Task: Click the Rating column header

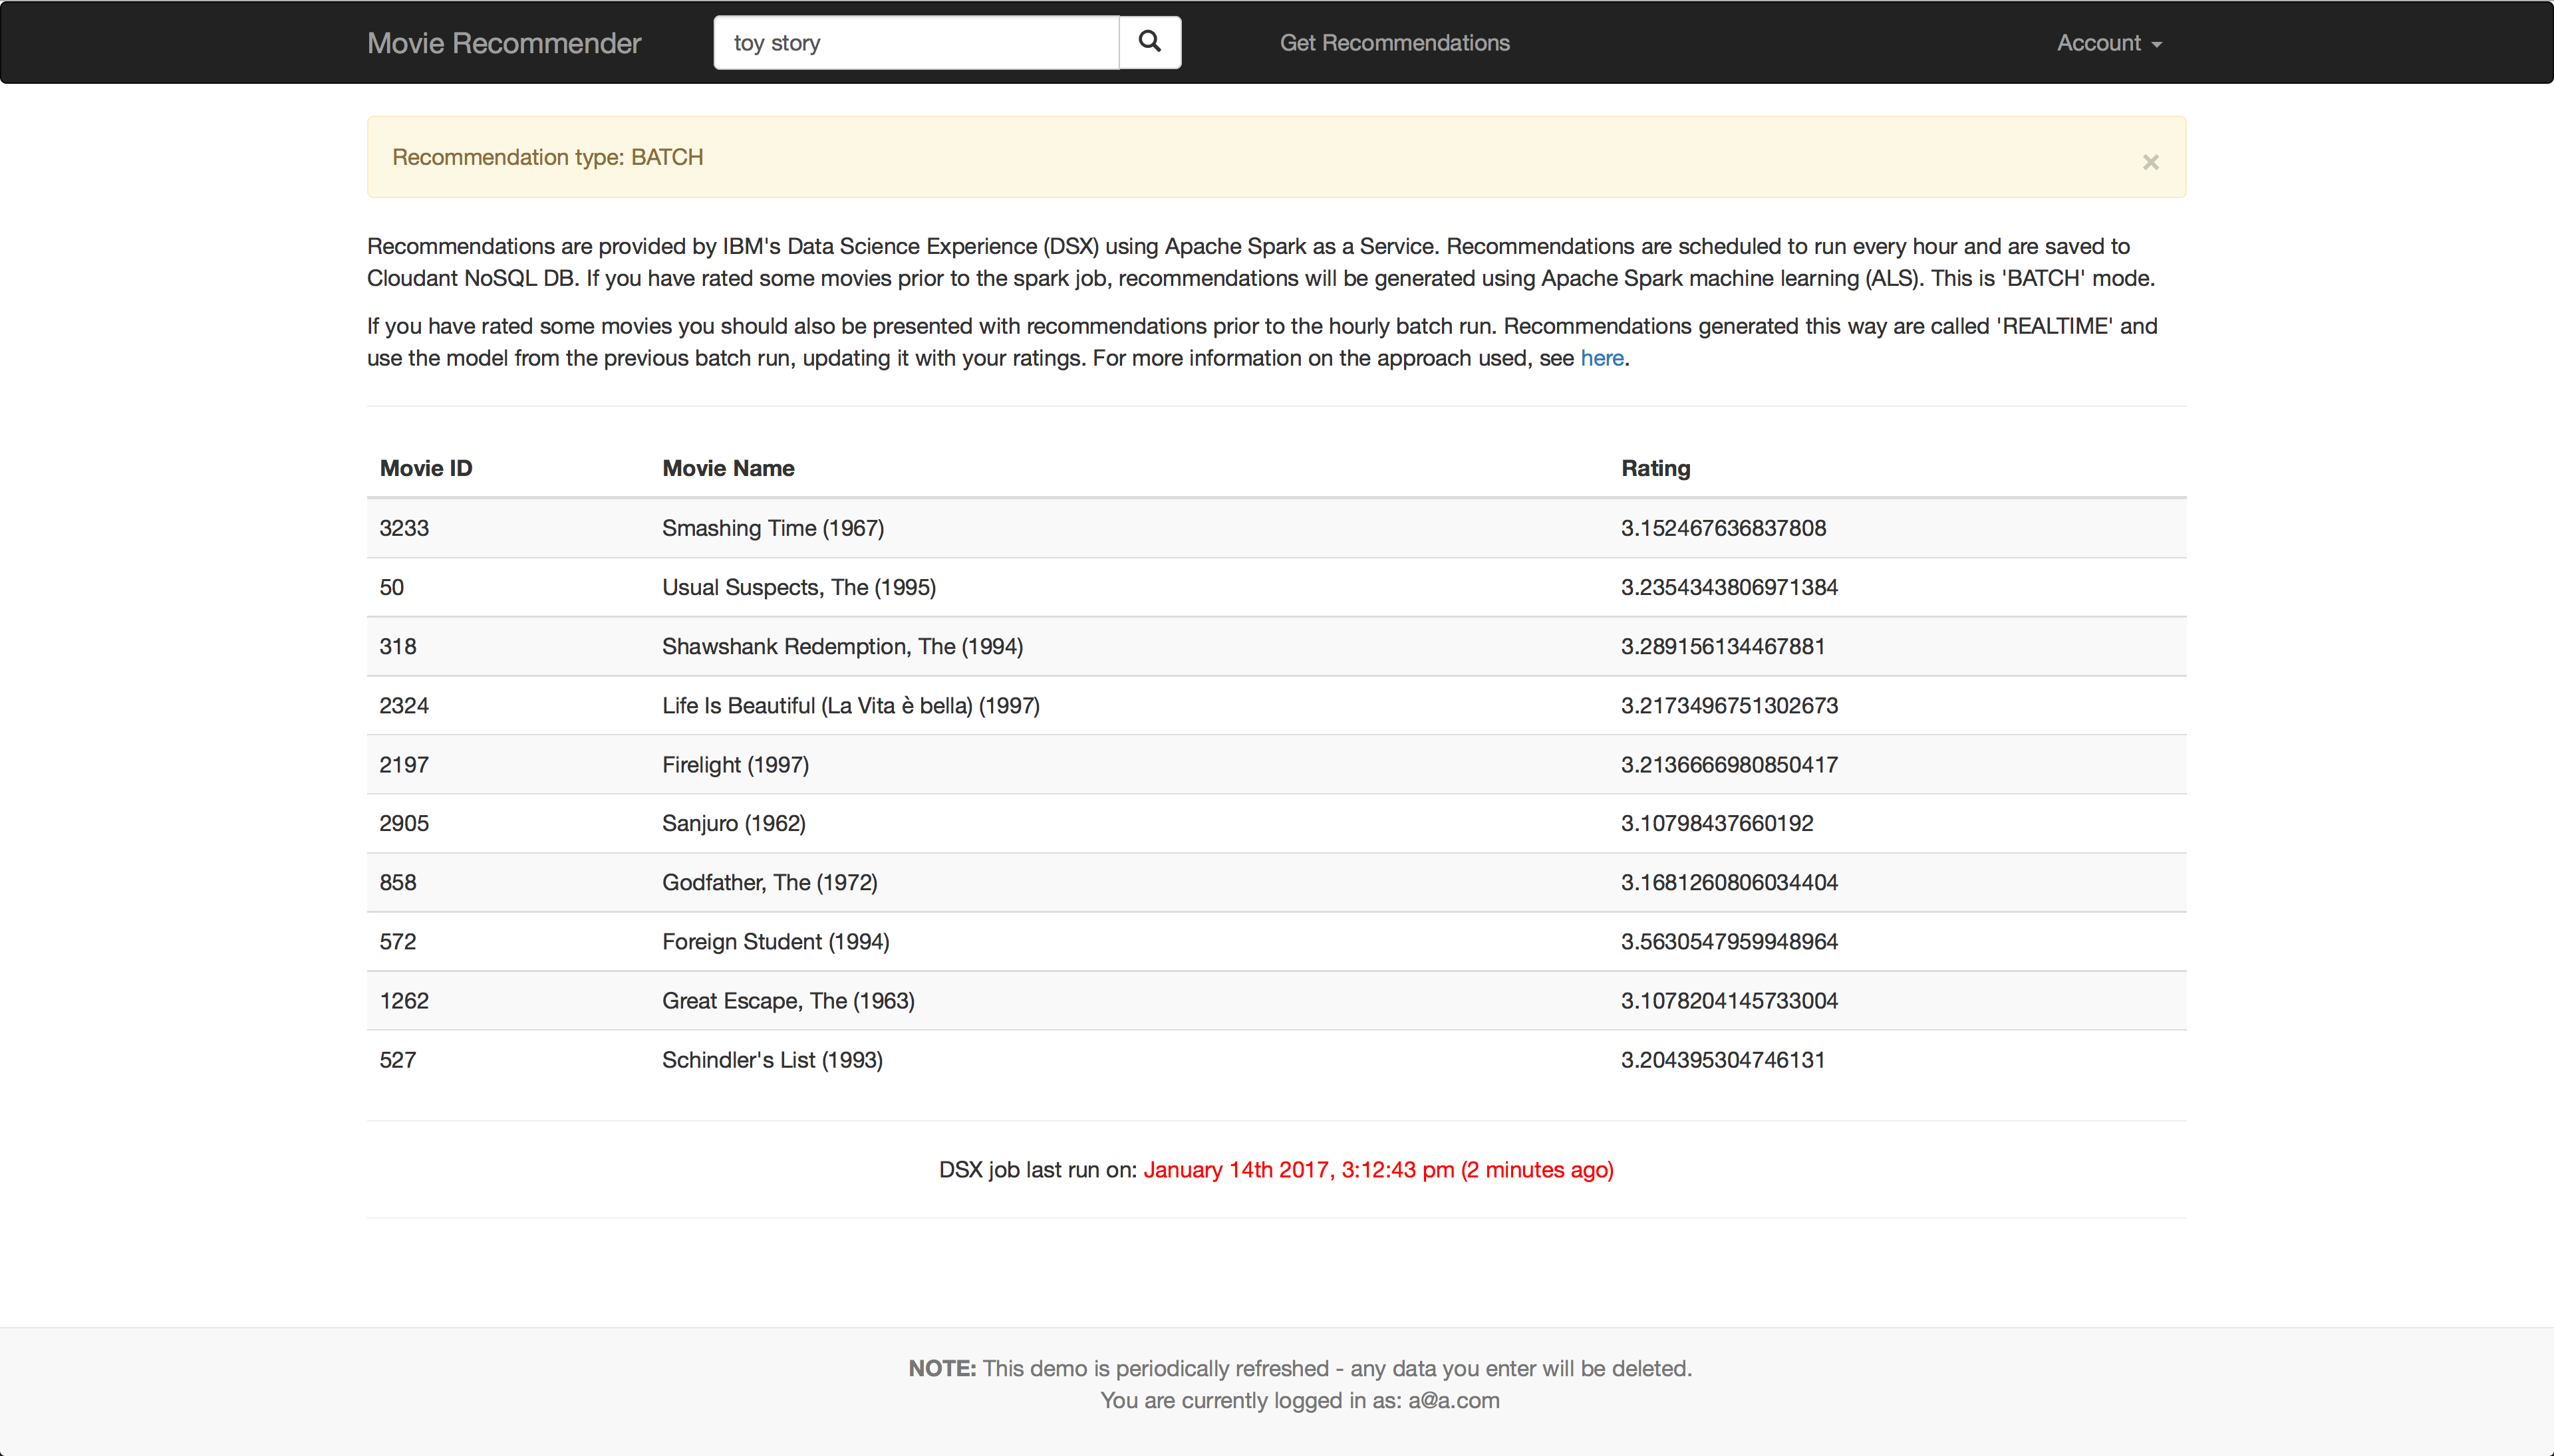Action: pos(1655,468)
